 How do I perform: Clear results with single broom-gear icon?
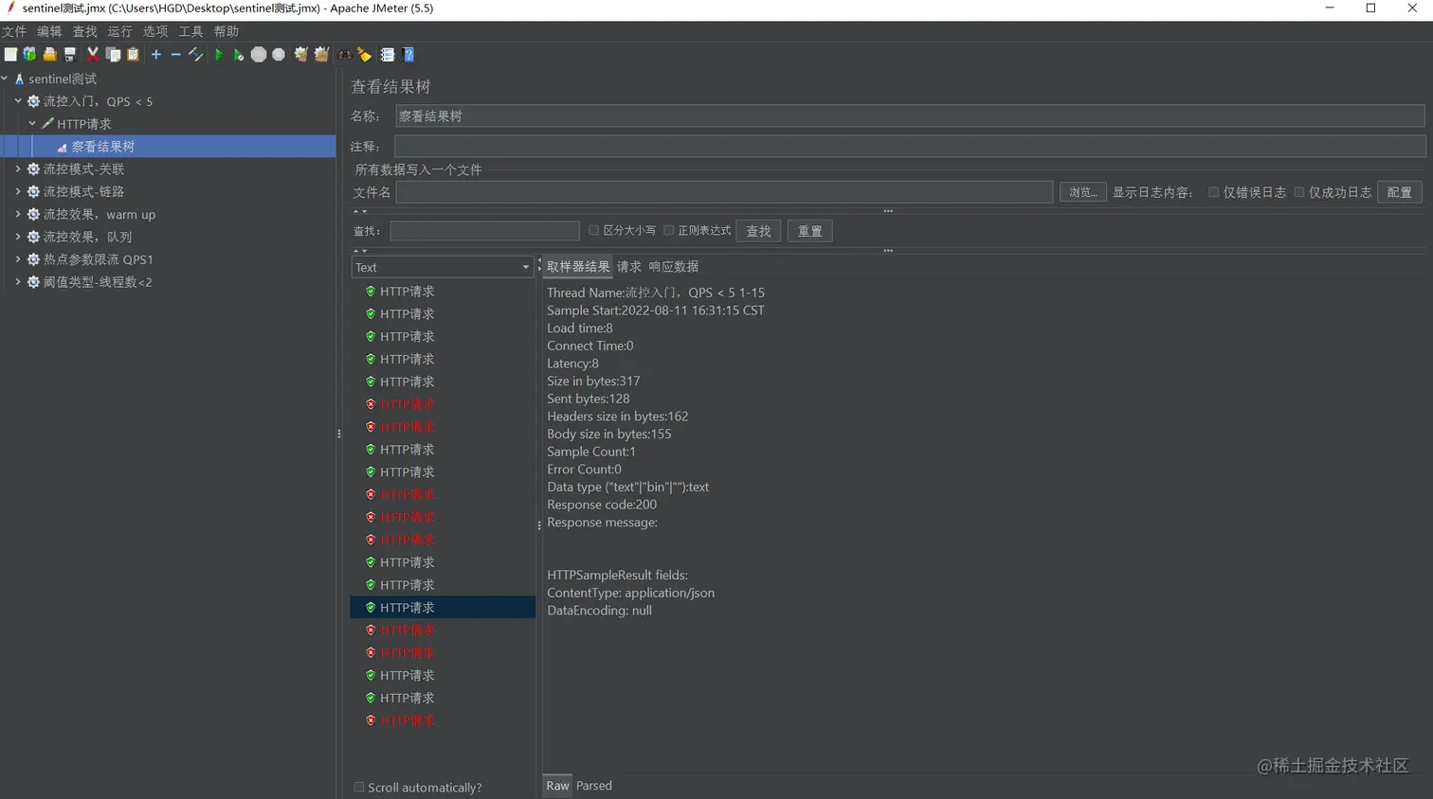(x=301, y=55)
